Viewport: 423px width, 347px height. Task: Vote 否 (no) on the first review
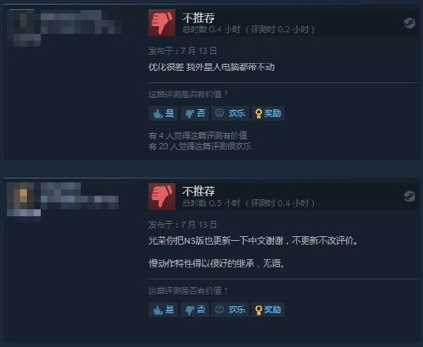[x=195, y=113]
